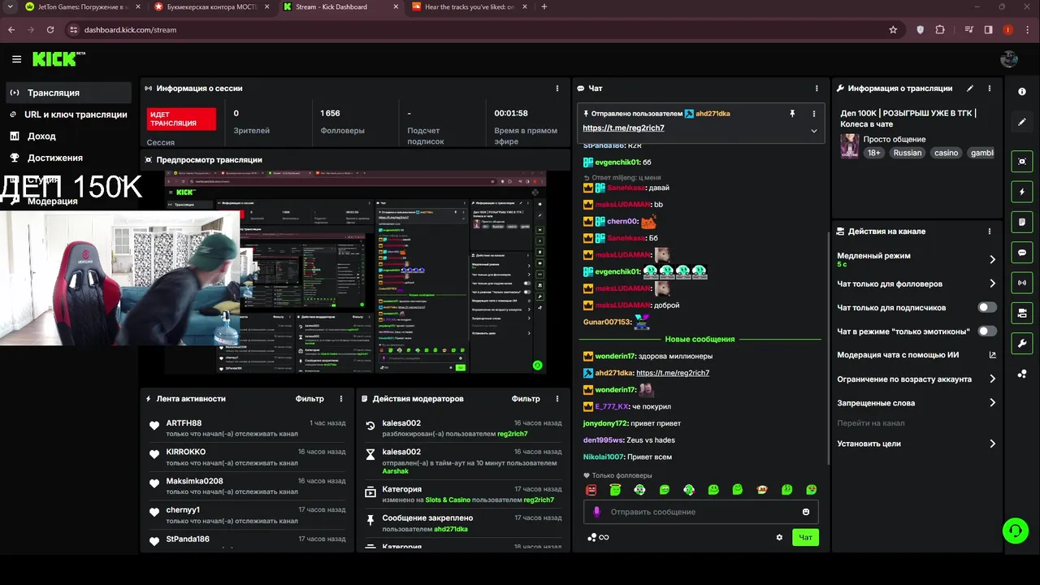Viewport: 1040px width, 585px height.
Task: Open chat settings gear icon
Action: point(779,537)
